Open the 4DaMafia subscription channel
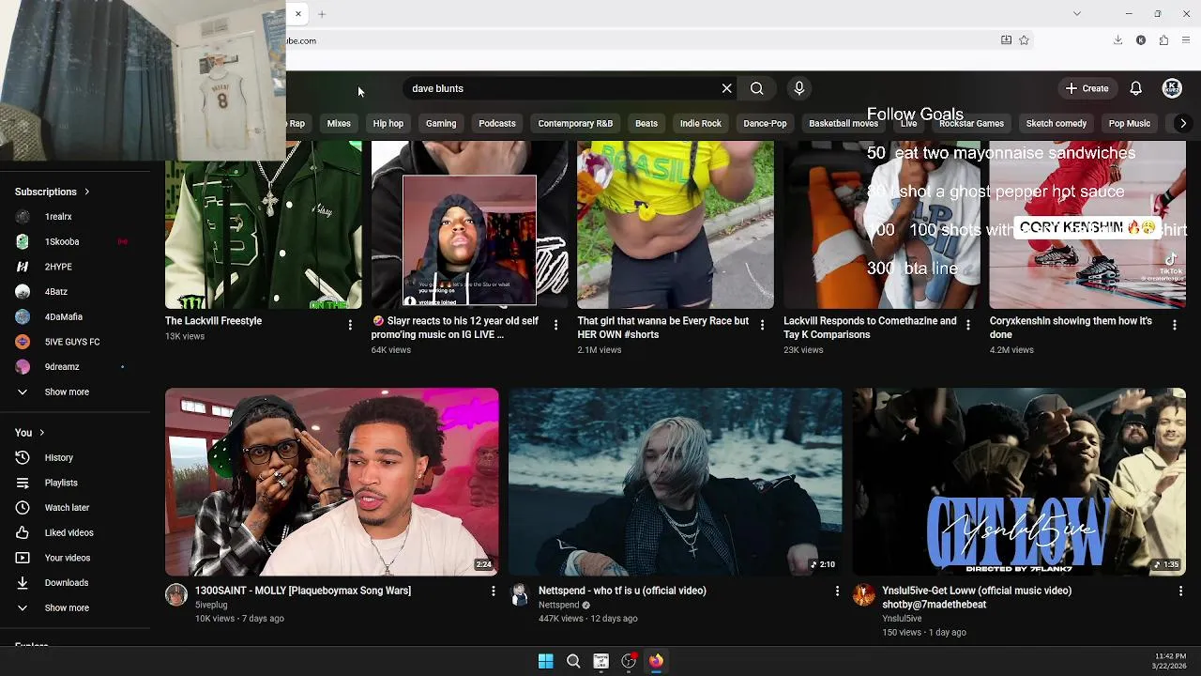 [x=64, y=316]
